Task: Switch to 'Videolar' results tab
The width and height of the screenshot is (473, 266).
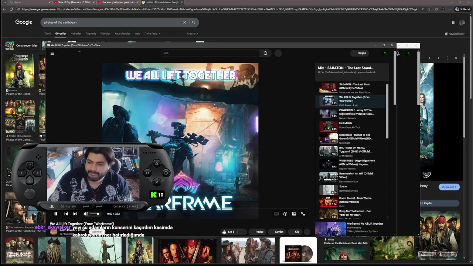Action: [105, 34]
